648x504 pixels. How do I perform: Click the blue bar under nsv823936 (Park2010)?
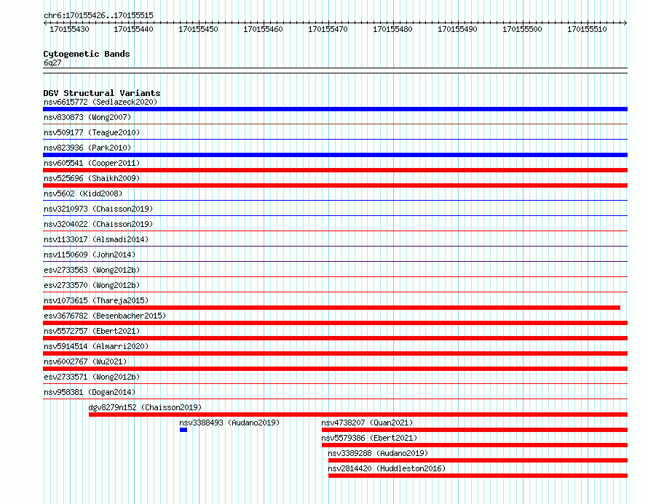coord(335,155)
